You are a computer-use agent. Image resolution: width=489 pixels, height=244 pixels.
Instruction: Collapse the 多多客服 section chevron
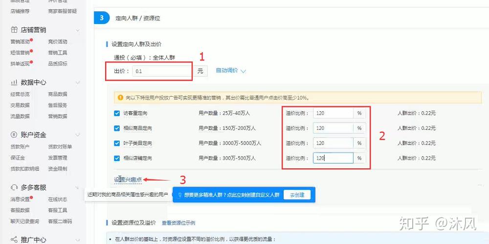click(x=78, y=188)
